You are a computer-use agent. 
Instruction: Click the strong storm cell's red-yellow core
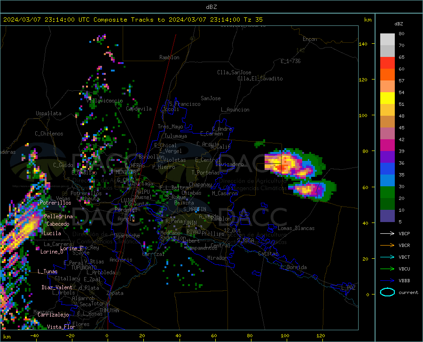point(283,164)
